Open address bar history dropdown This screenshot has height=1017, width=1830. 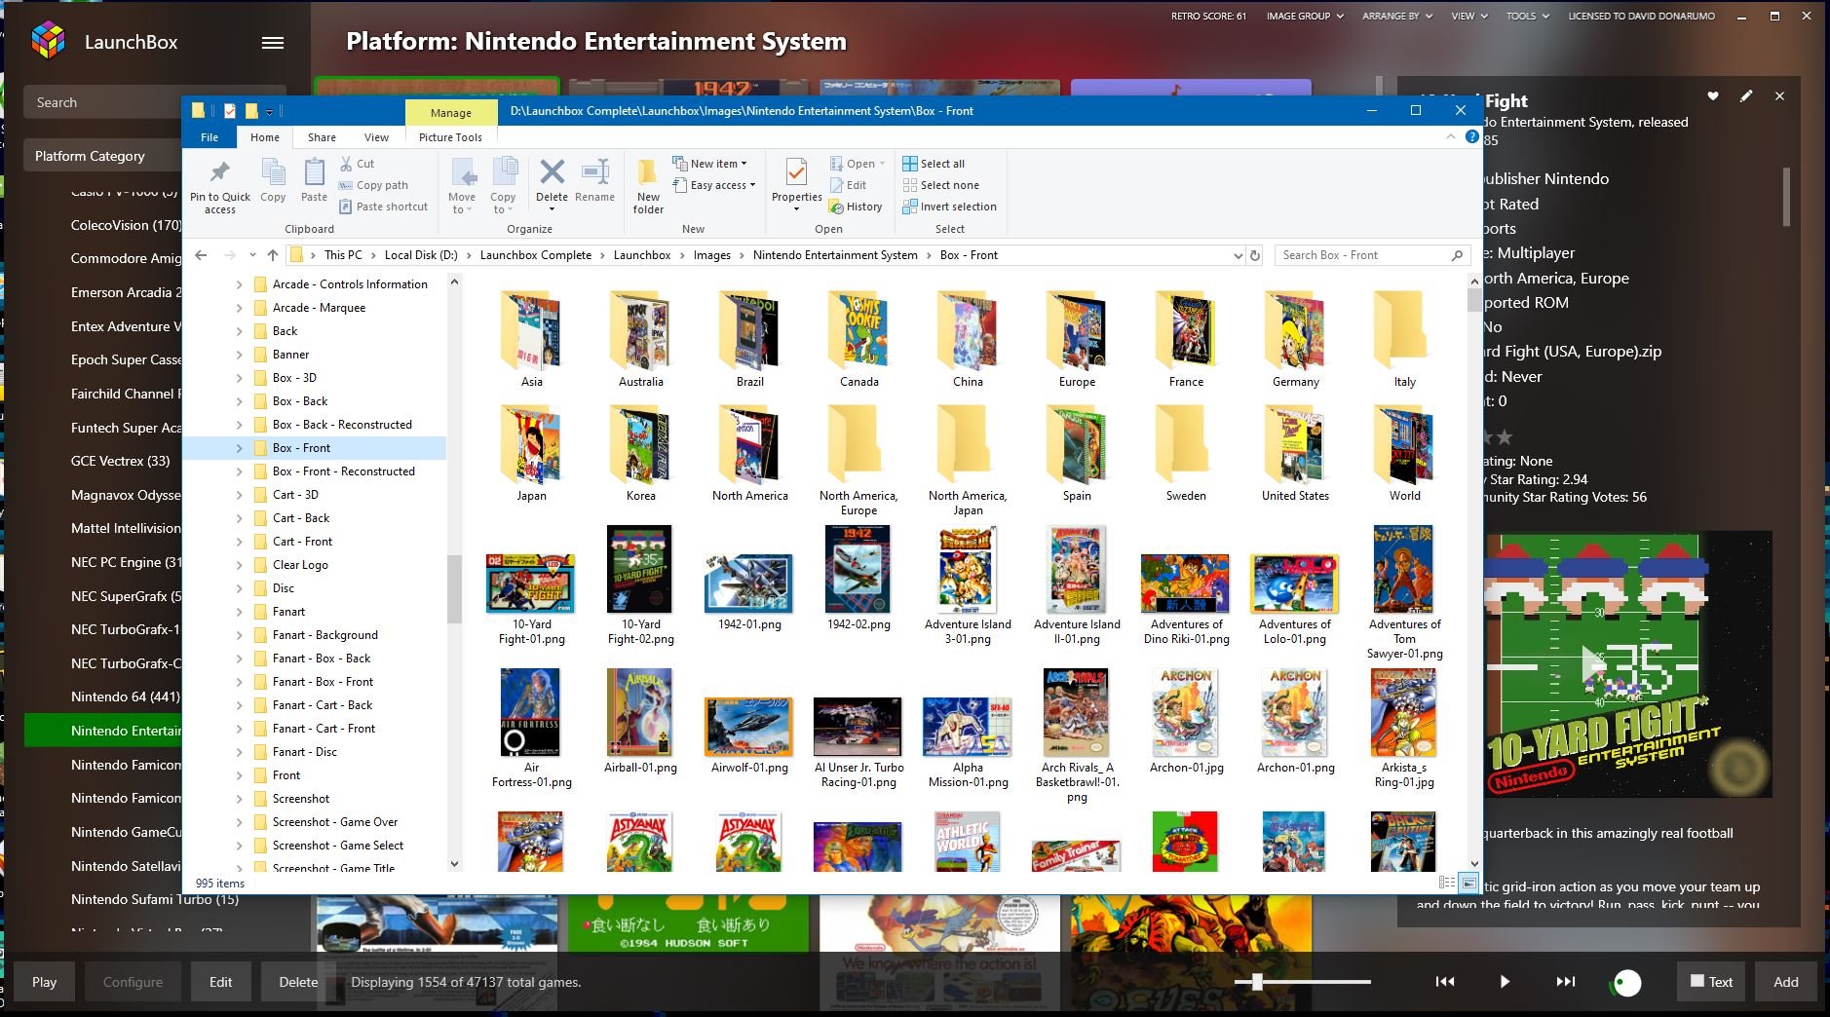1238,255
